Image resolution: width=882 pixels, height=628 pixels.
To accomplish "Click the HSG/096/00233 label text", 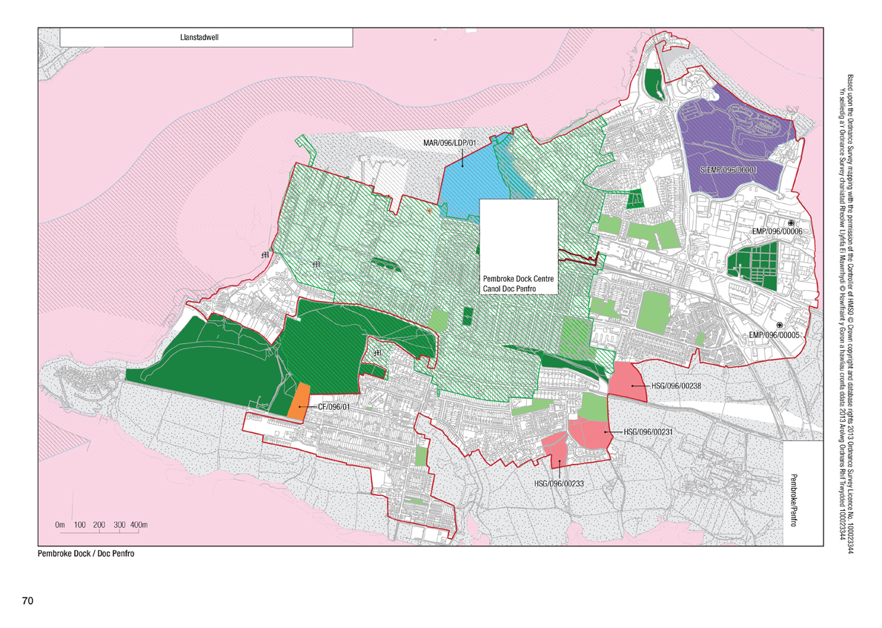I will coord(559,483).
